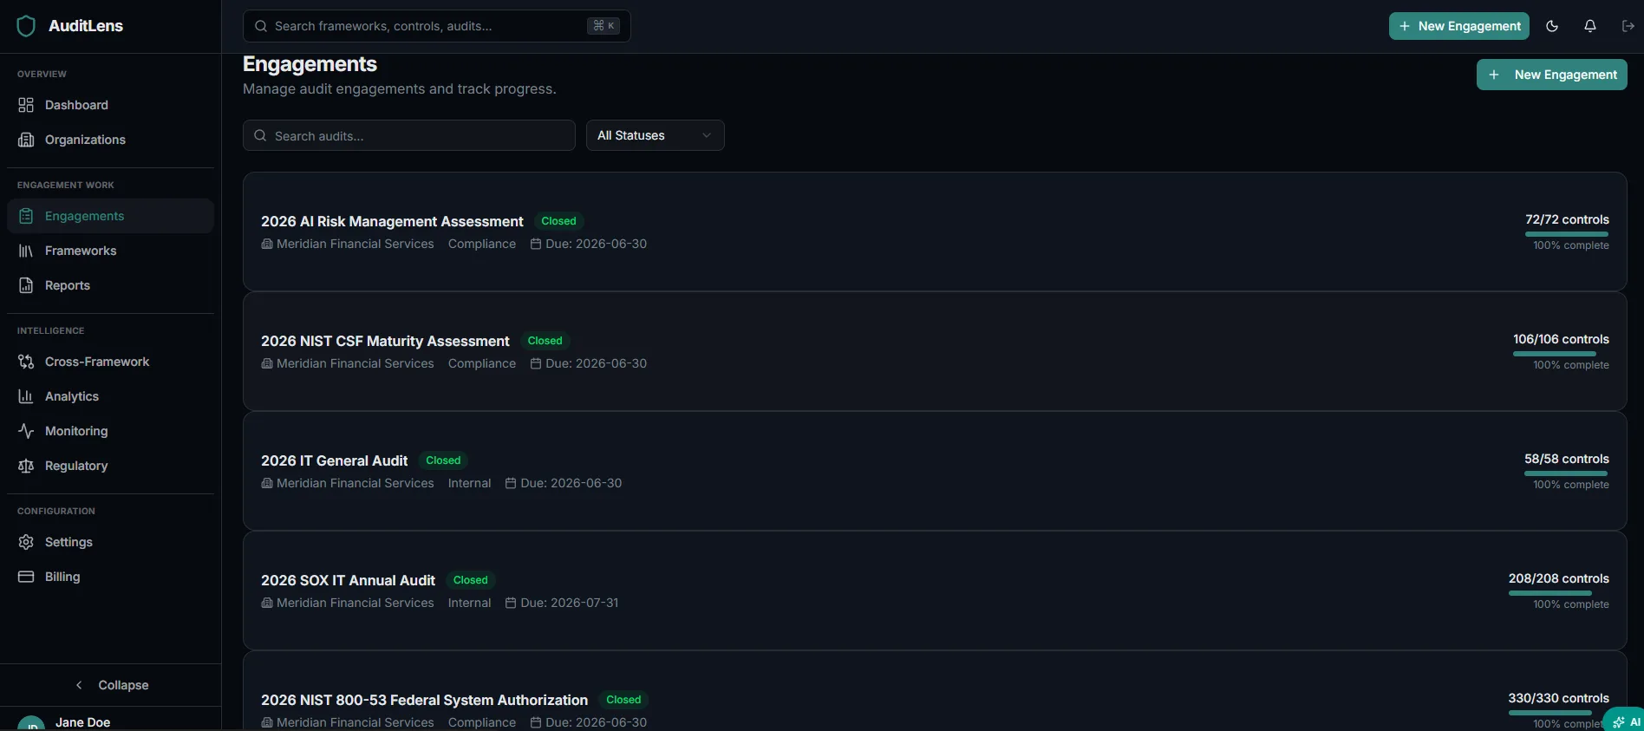Click building icon in AI Risk Management row
Viewport: 1644px width, 731px height.
click(x=267, y=245)
